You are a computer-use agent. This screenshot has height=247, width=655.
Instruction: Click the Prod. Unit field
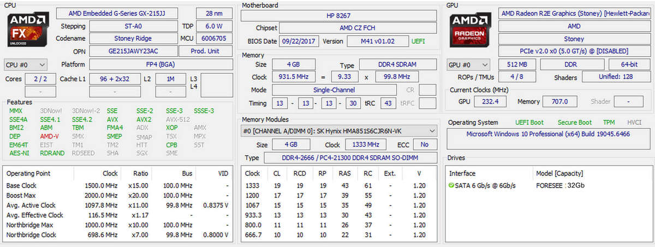[x=206, y=51]
